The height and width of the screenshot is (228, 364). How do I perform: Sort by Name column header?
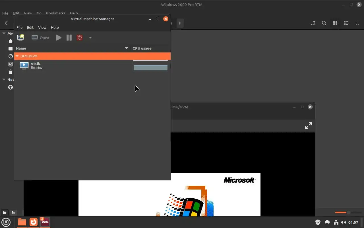(73, 48)
